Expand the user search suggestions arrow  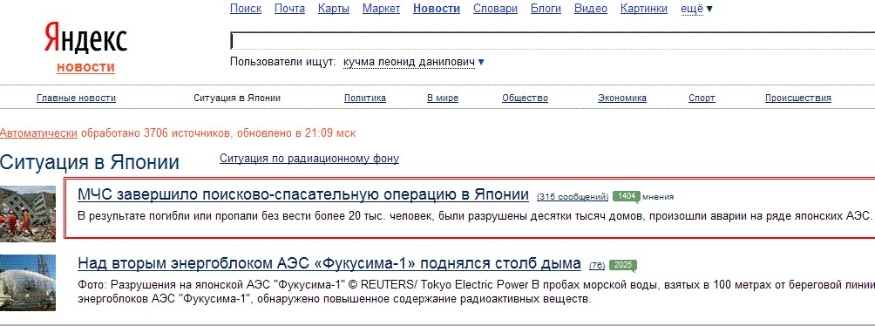pyautogui.click(x=481, y=61)
